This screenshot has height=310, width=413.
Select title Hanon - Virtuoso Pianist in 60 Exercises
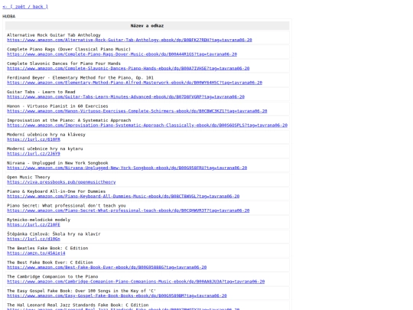(x=57, y=106)
